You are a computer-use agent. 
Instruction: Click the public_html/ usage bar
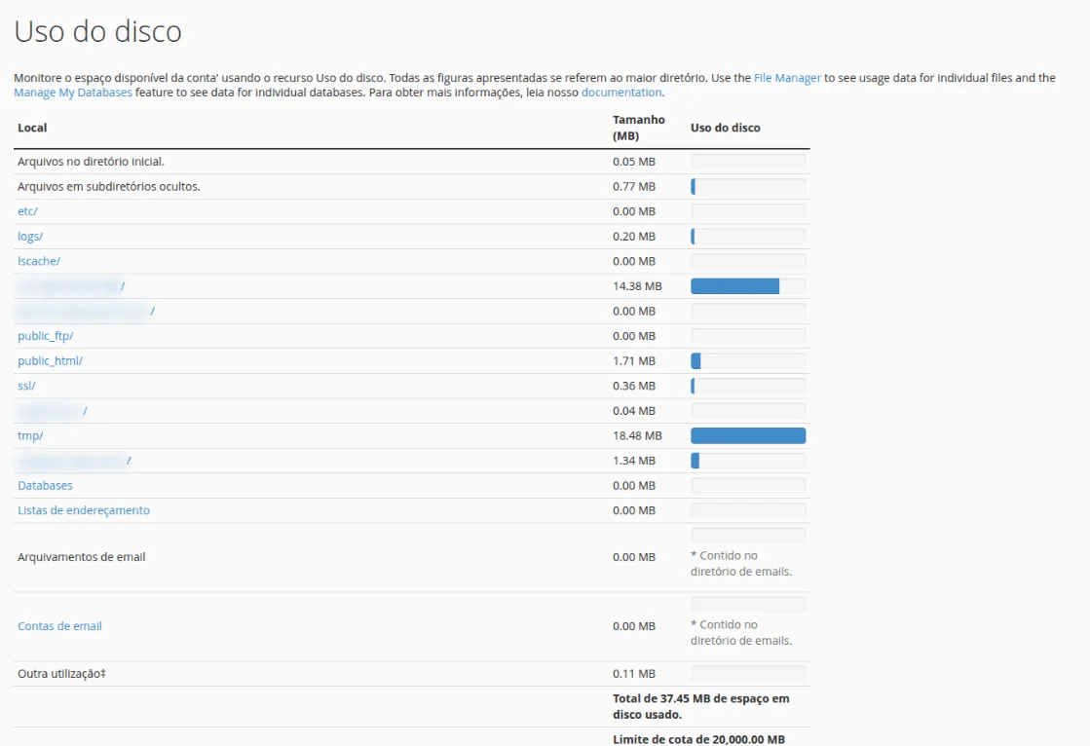748,361
